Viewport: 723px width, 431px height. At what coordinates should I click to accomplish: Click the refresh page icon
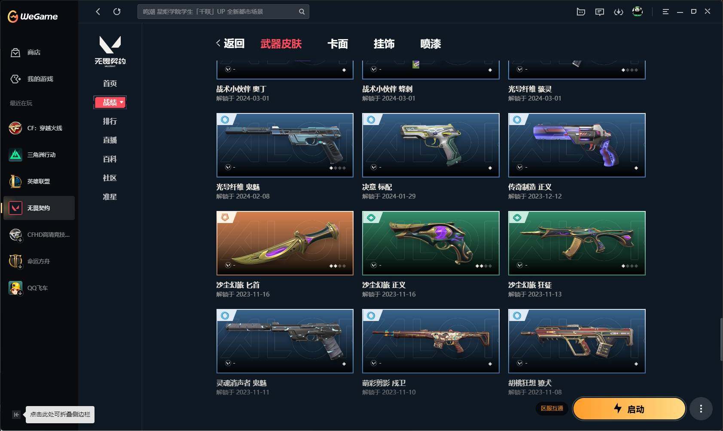[117, 12]
